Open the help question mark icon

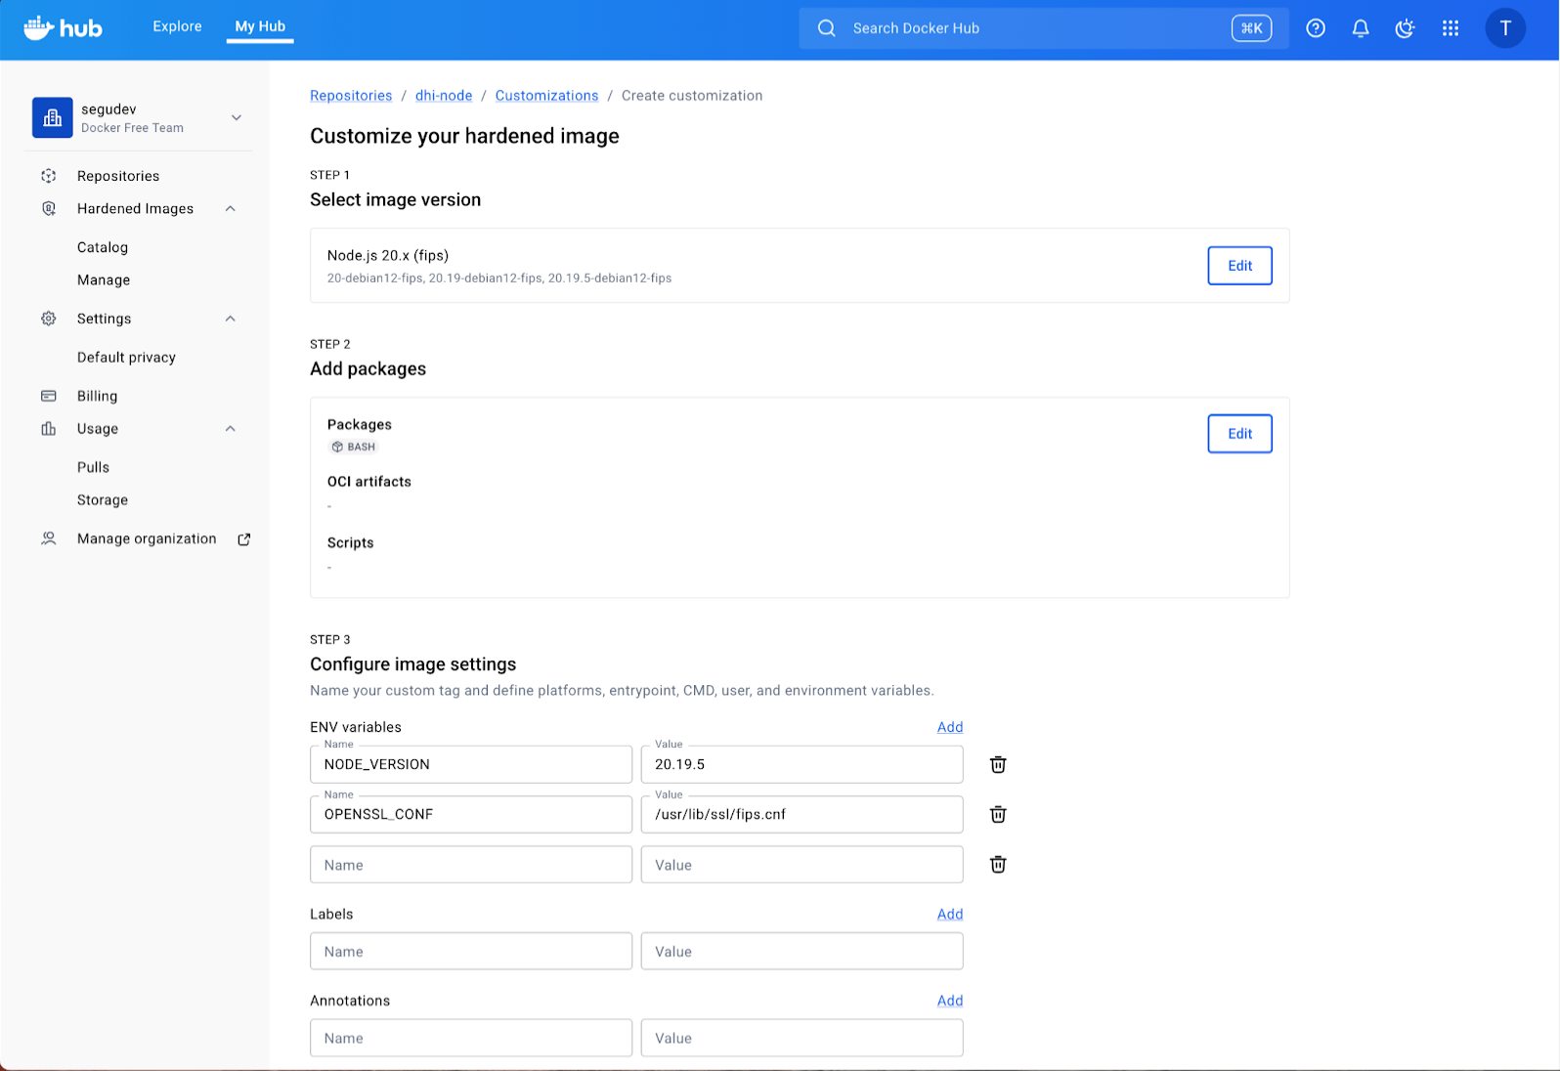1316,28
